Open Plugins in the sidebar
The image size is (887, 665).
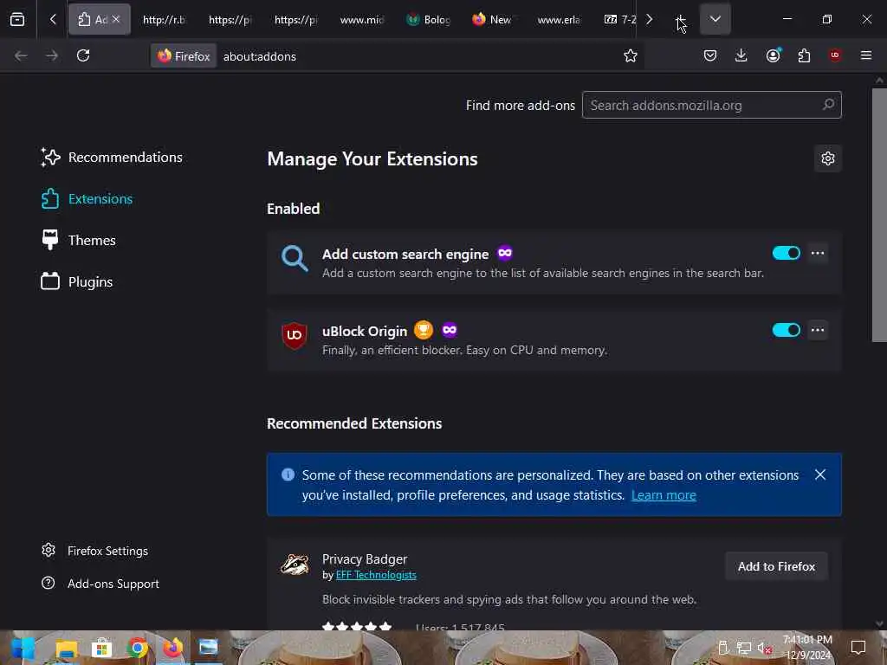coord(77,281)
